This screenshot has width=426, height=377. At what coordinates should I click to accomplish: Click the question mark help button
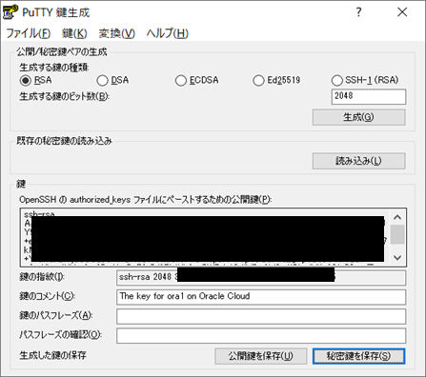click(358, 12)
